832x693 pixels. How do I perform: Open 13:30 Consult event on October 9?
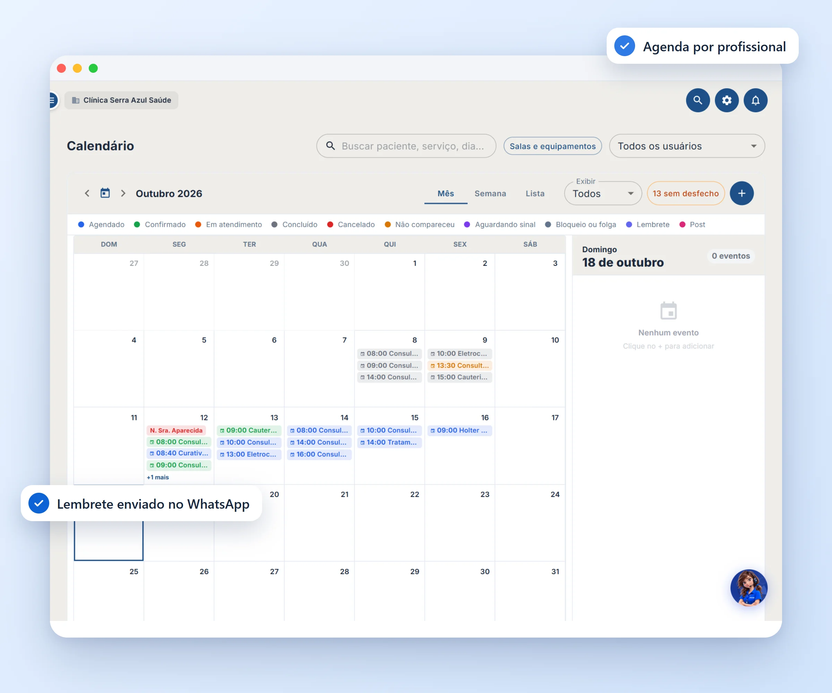click(460, 366)
